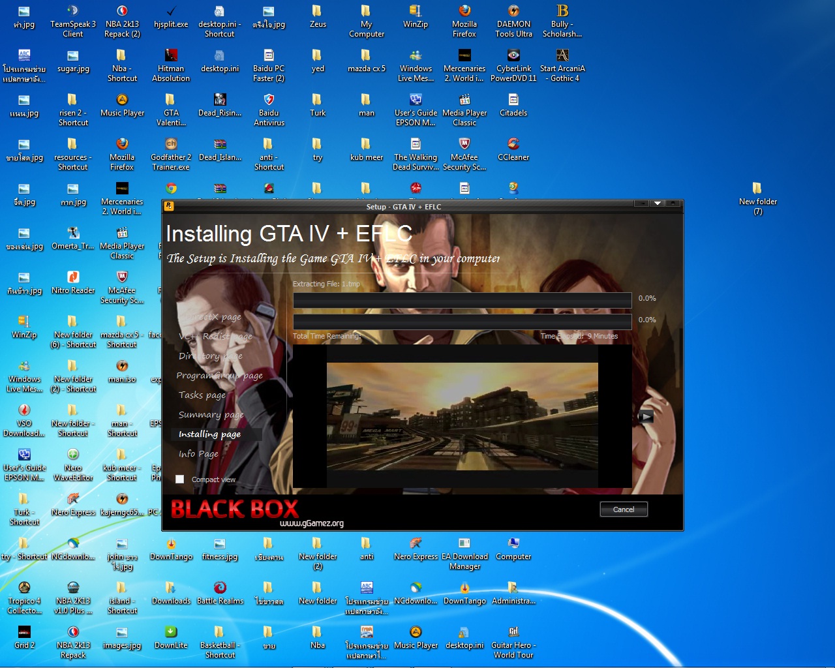
Task: Launch Guitar Hero - World Tour
Action: (x=513, y=642)
